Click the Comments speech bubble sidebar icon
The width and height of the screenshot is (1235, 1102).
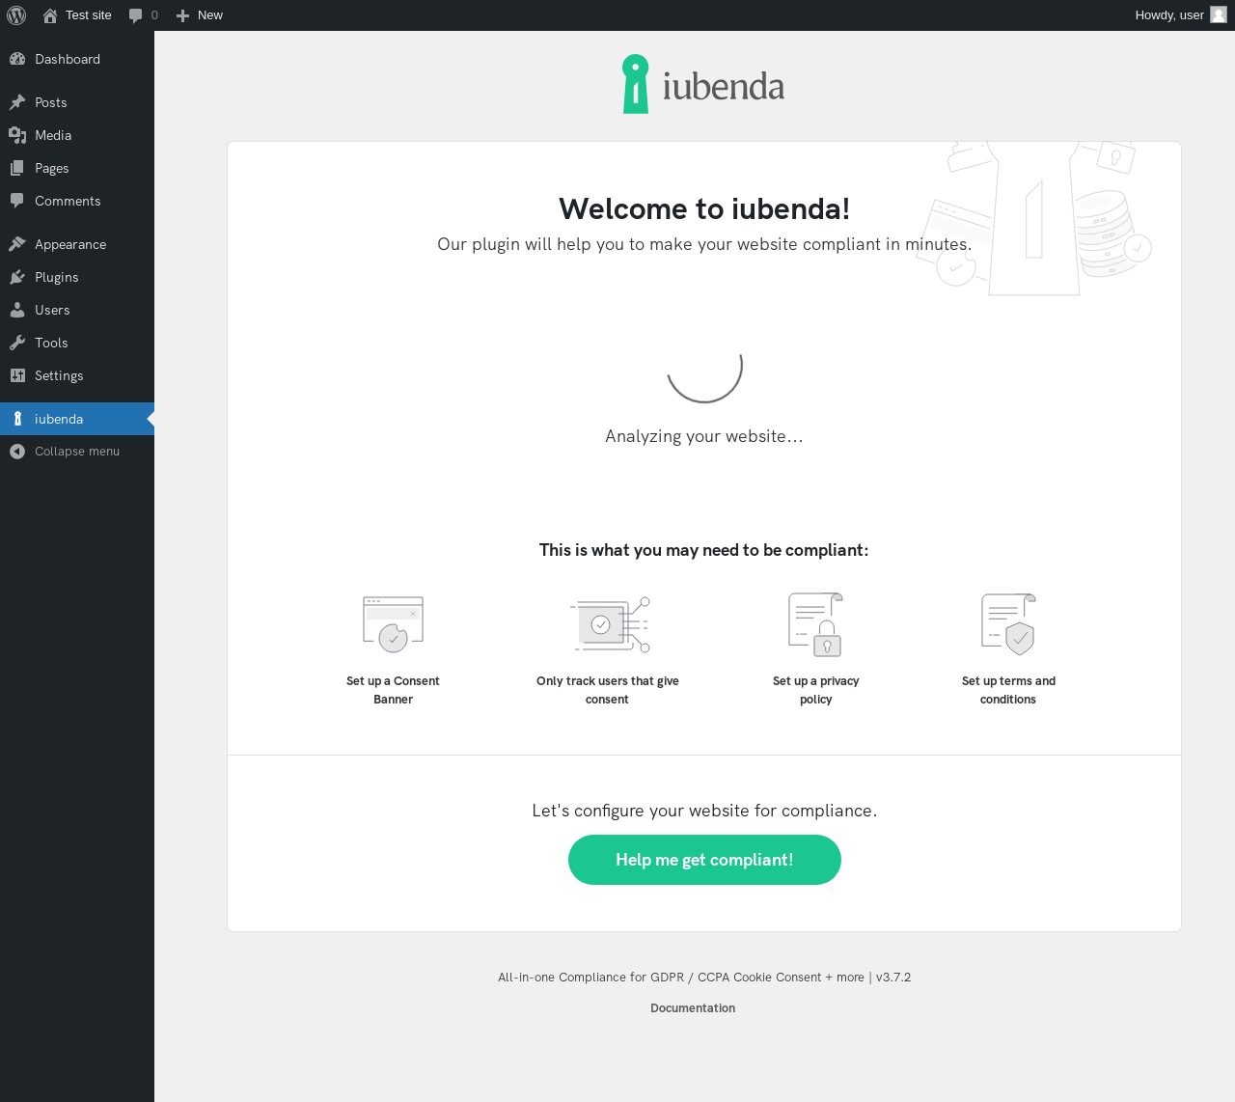click(17, 201)
